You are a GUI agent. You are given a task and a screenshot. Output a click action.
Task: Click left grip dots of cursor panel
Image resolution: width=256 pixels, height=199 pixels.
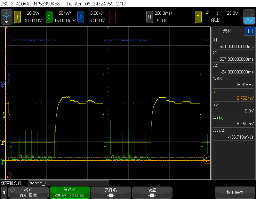(213, 31)
